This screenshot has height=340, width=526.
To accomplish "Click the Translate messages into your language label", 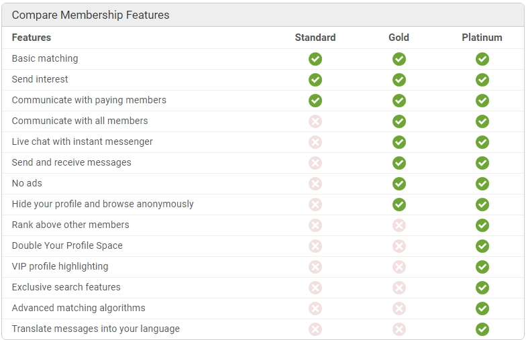I will click(x=95, y=329).
